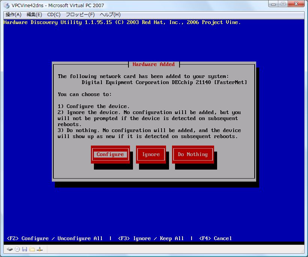Click the <F3> Ignore / Keep All hint
The height and width of the screenshot is (257, 308).
pos(151,238)
